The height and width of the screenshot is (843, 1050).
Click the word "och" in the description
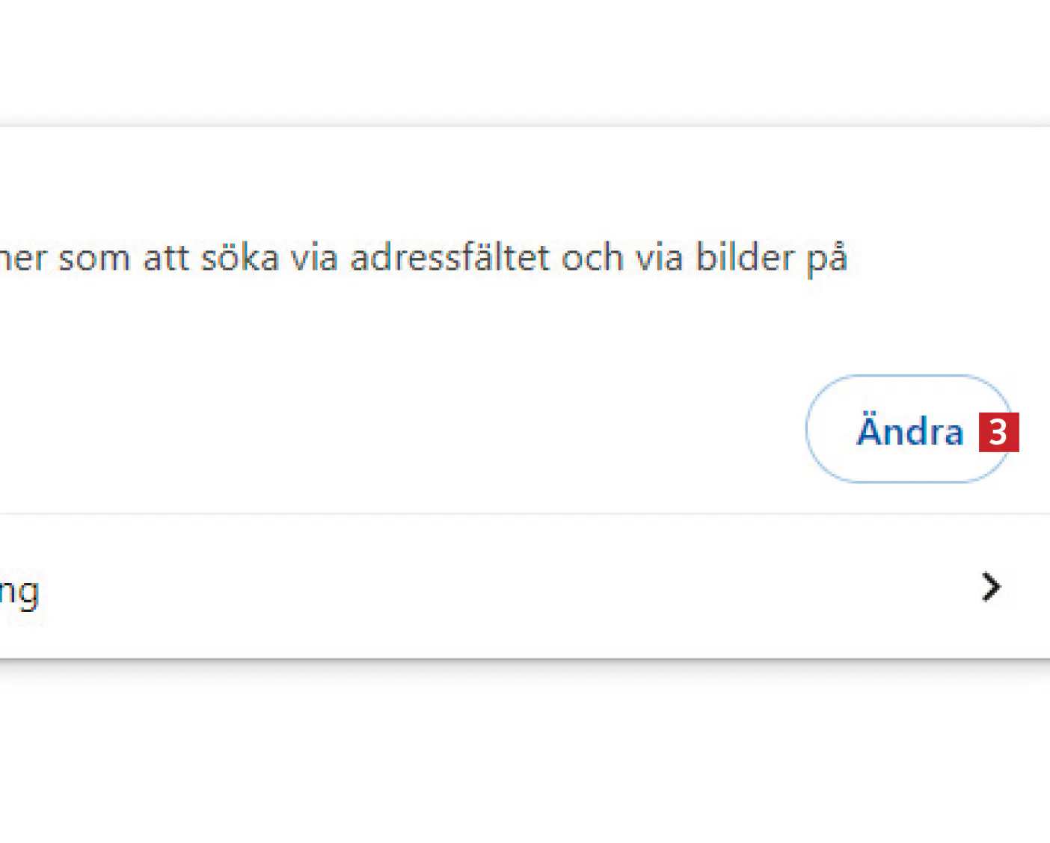[592, 259]
